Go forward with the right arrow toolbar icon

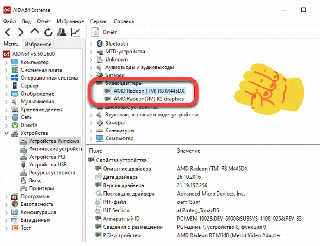point(21,32)
